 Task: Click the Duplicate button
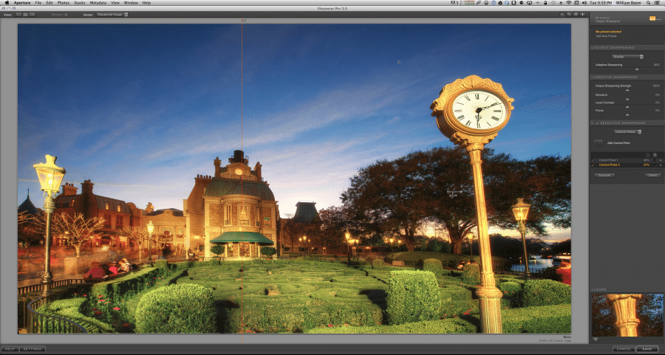click(604, 176)
